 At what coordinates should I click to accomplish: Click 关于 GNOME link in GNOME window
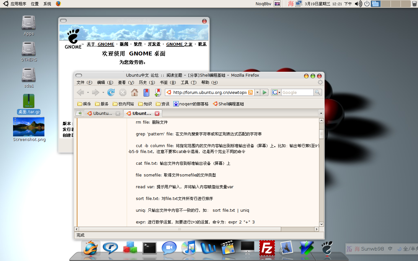101,44
